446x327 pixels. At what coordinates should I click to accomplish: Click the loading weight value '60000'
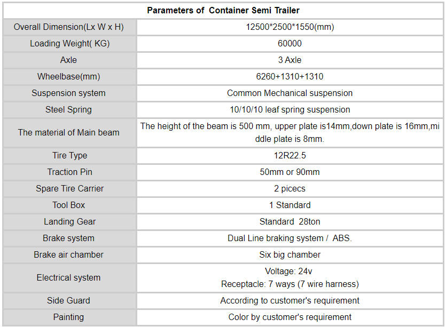coord(289,43)
